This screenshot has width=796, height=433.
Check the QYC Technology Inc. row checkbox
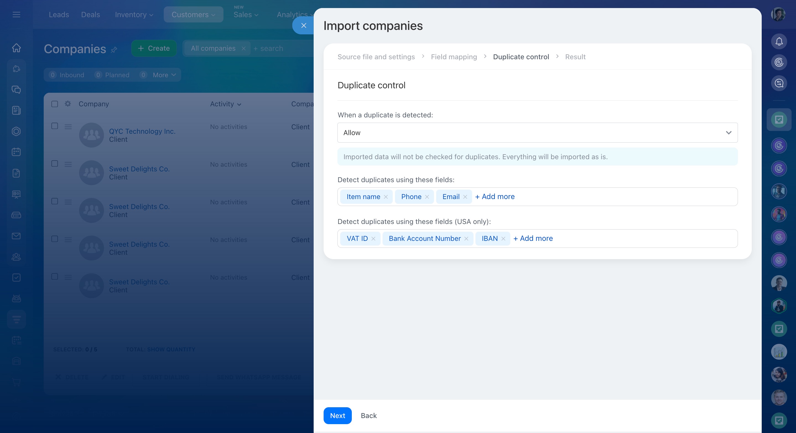55,126
